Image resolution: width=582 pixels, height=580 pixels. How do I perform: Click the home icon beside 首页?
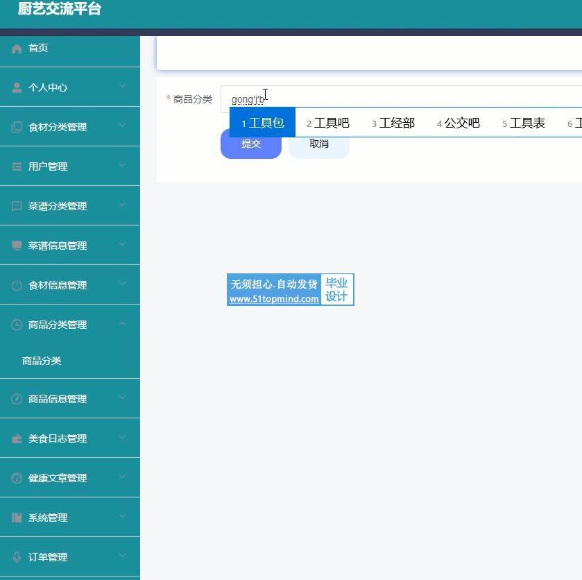coord(17,49)
